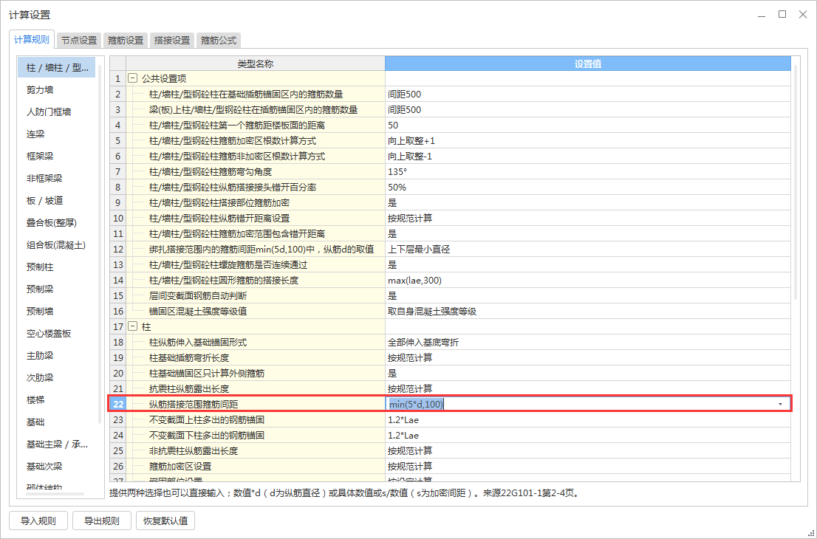Minimize the 计算设置 window
Viewport: 817px width, 539px height.
click(762, 15)
